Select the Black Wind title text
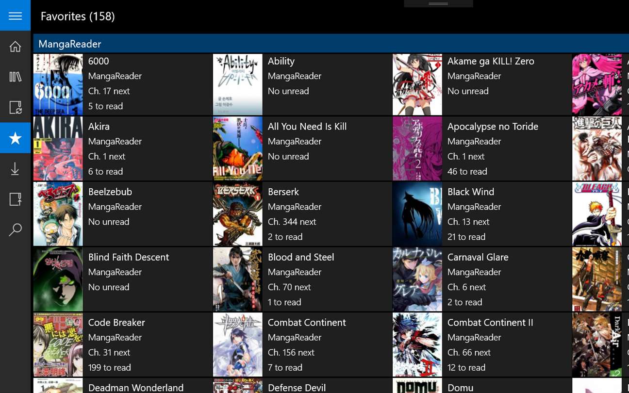This screenshot has width=629, height=393. (471, 192)
